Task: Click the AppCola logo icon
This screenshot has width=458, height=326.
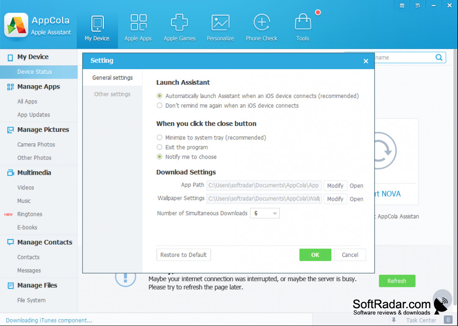Action: pyautogui.click(x=17, y=25)
